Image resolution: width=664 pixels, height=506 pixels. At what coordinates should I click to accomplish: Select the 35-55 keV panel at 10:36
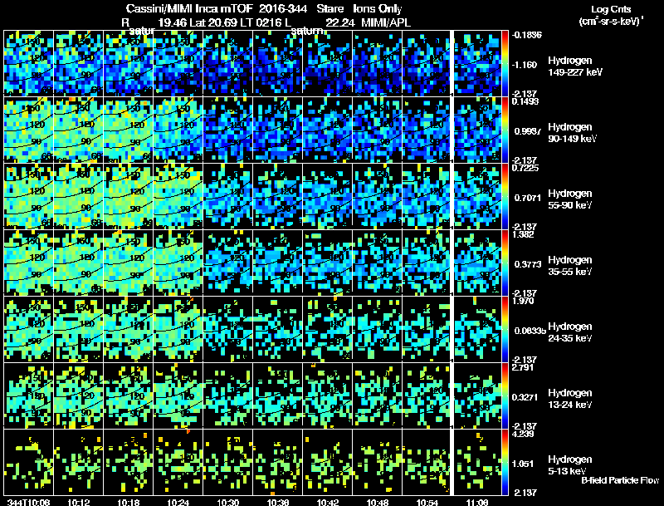[278, 263]
